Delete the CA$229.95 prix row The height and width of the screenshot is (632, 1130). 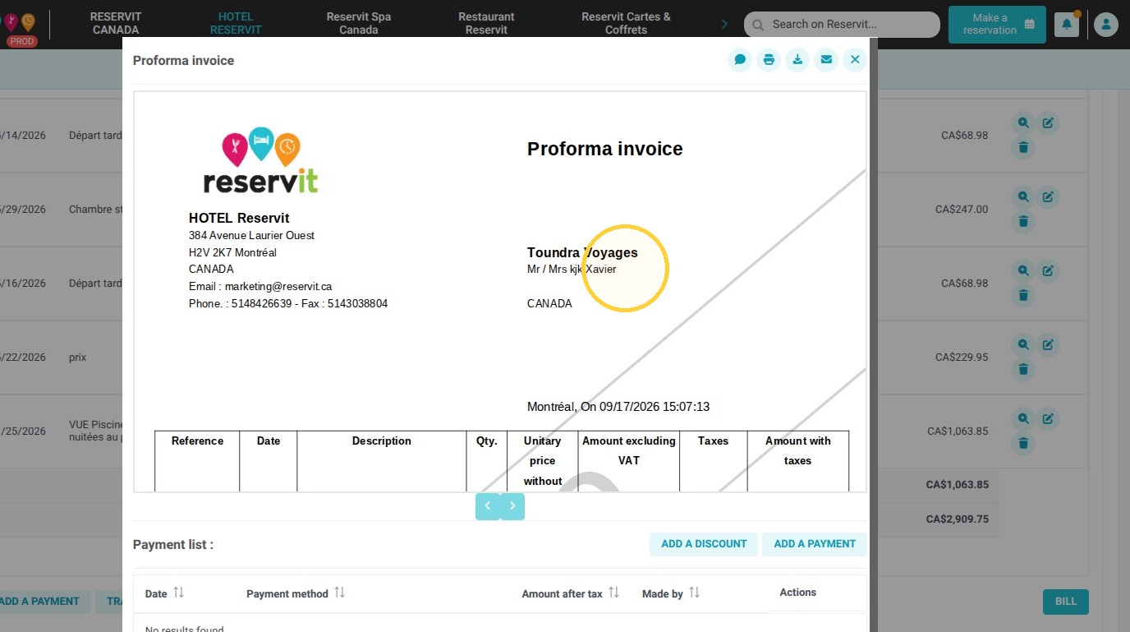coord(1023,370)
